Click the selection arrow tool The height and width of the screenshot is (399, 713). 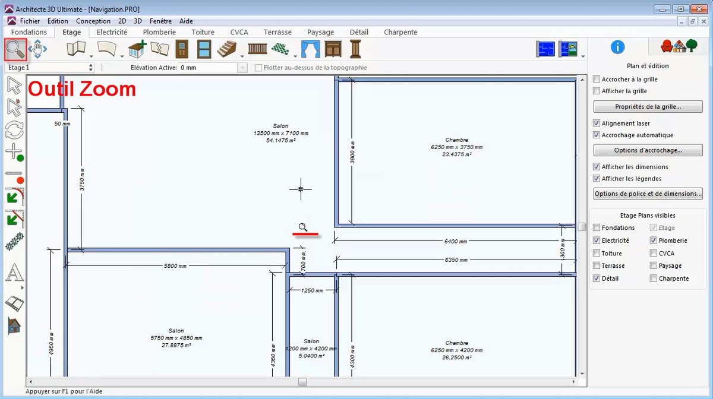14,85
